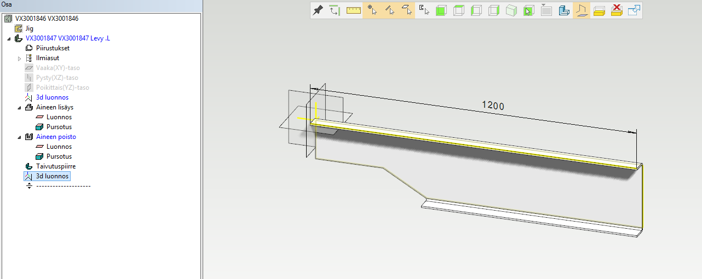Viewport: 702px width, 279px height.
Task: Toggle face selection filter
Action: [x=406, y=10]
